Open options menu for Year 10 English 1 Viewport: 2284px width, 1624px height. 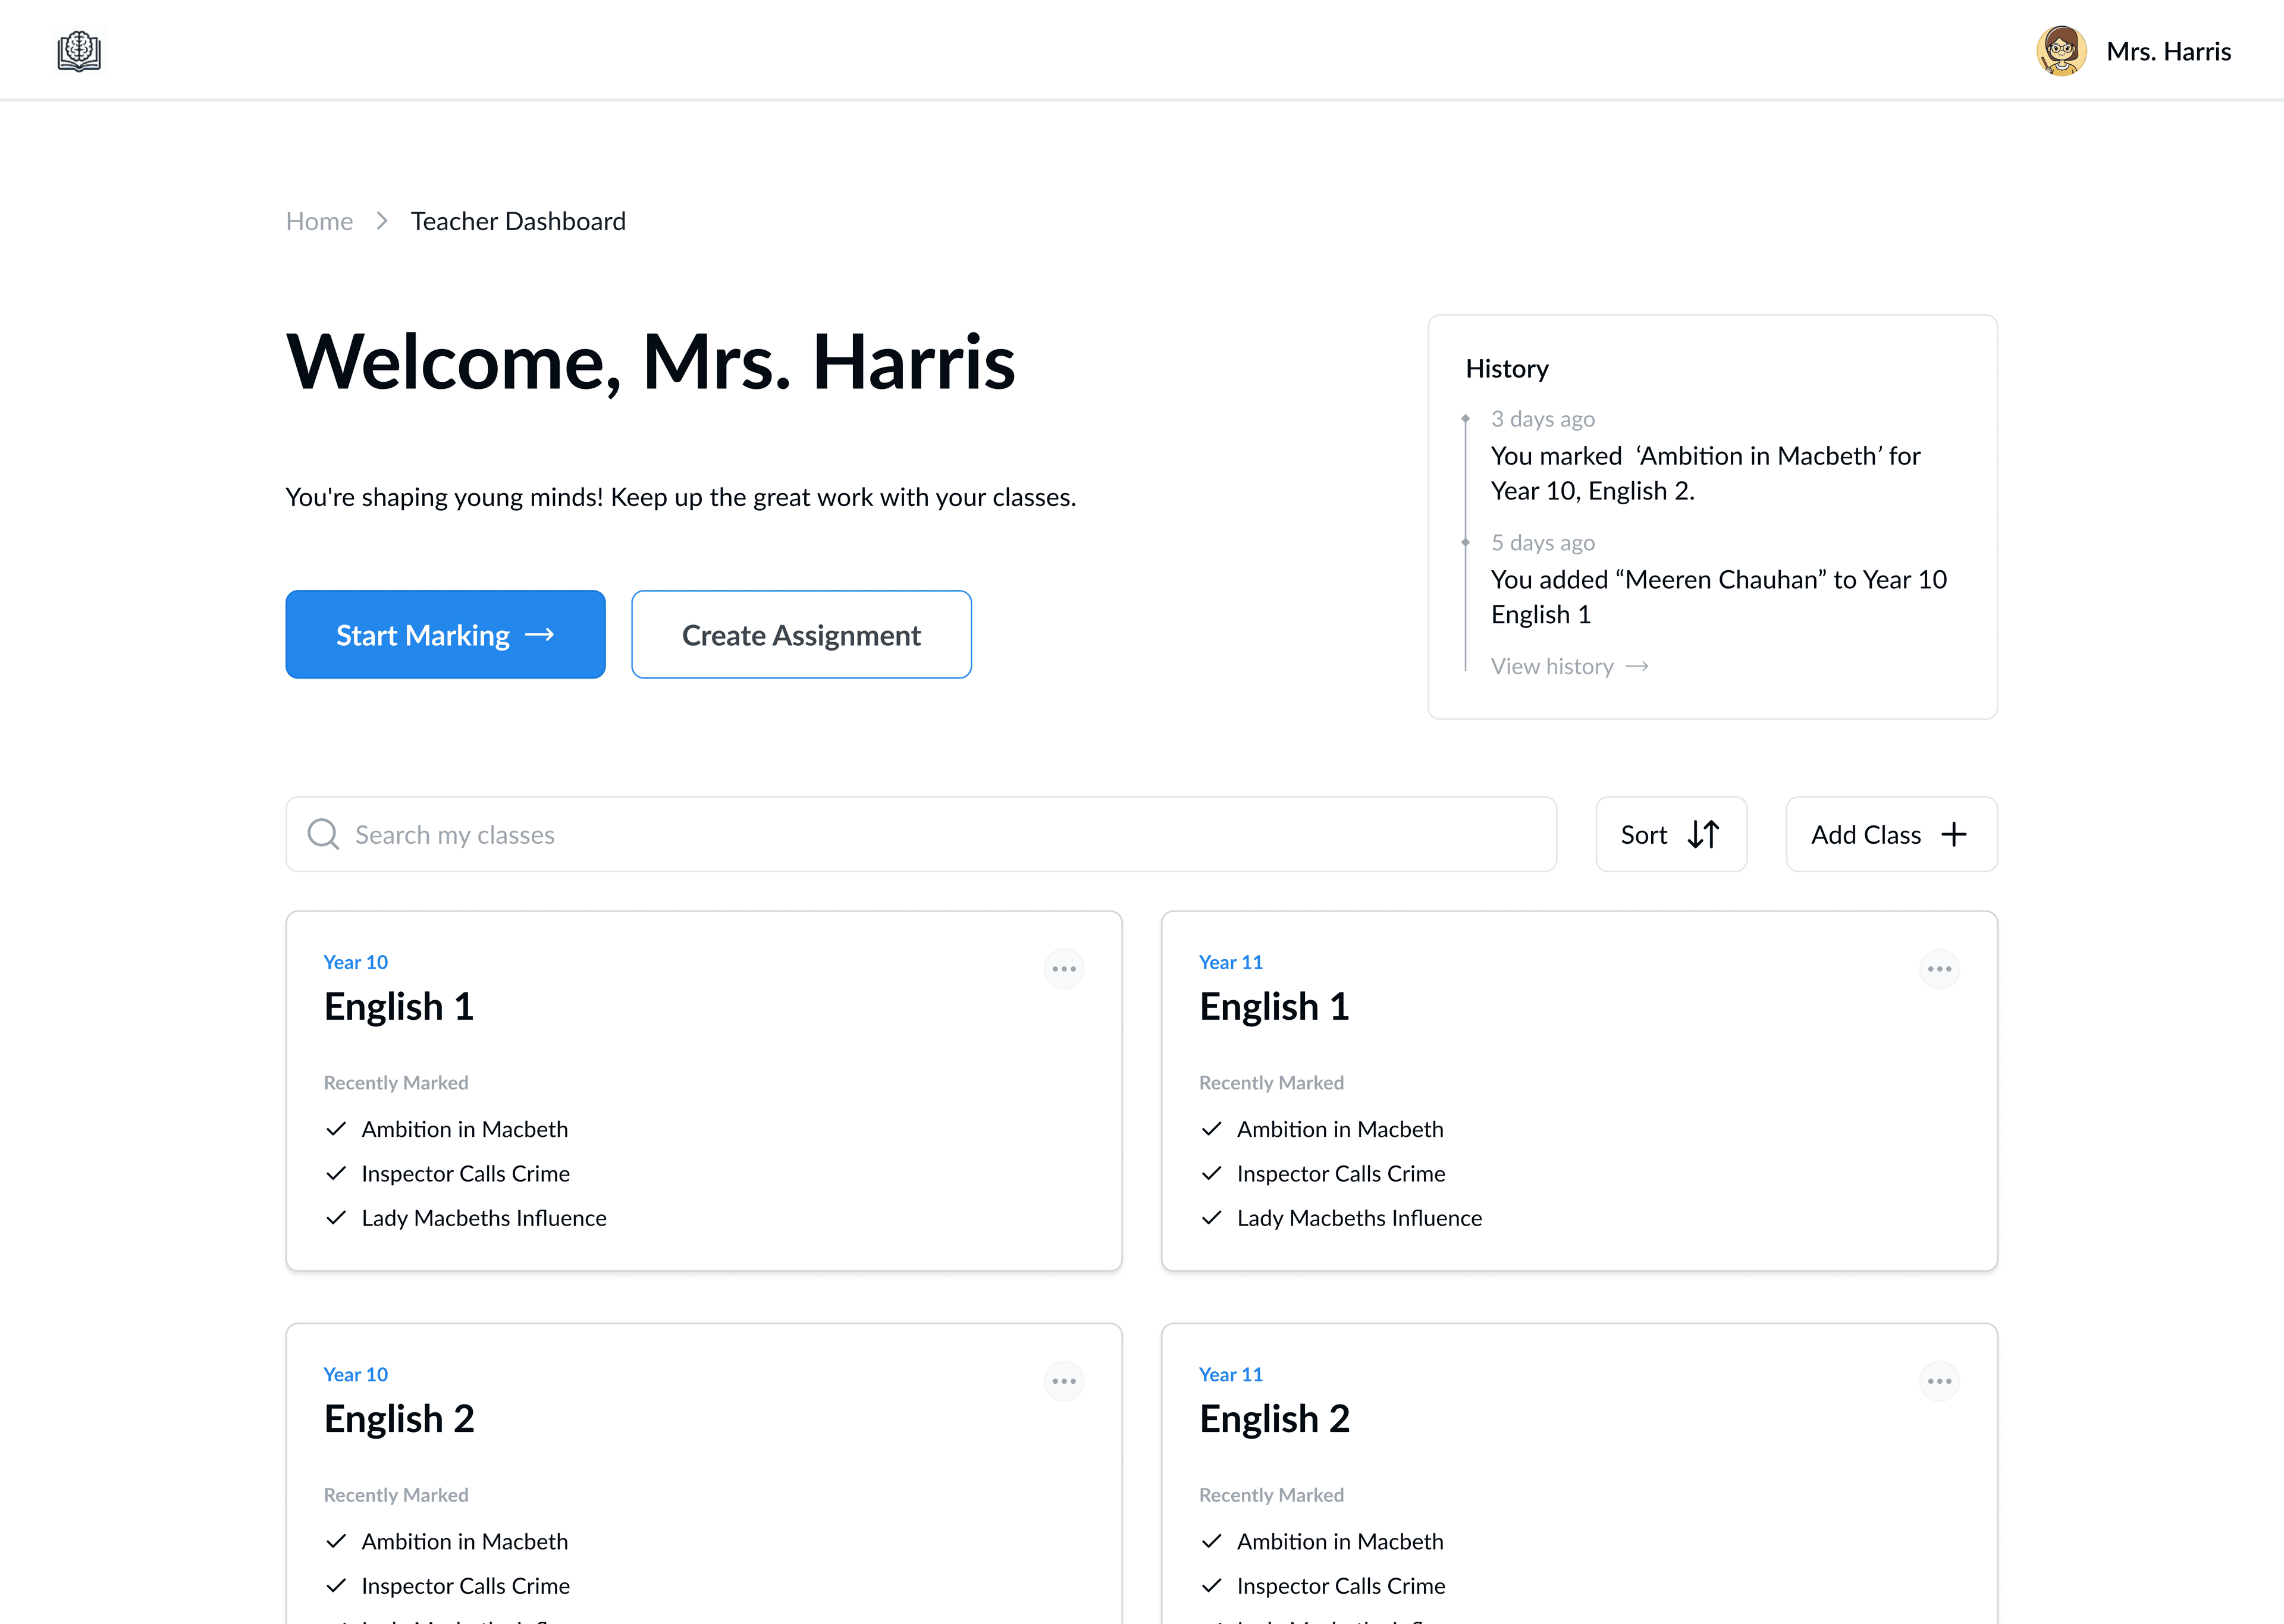point(1063,968)
